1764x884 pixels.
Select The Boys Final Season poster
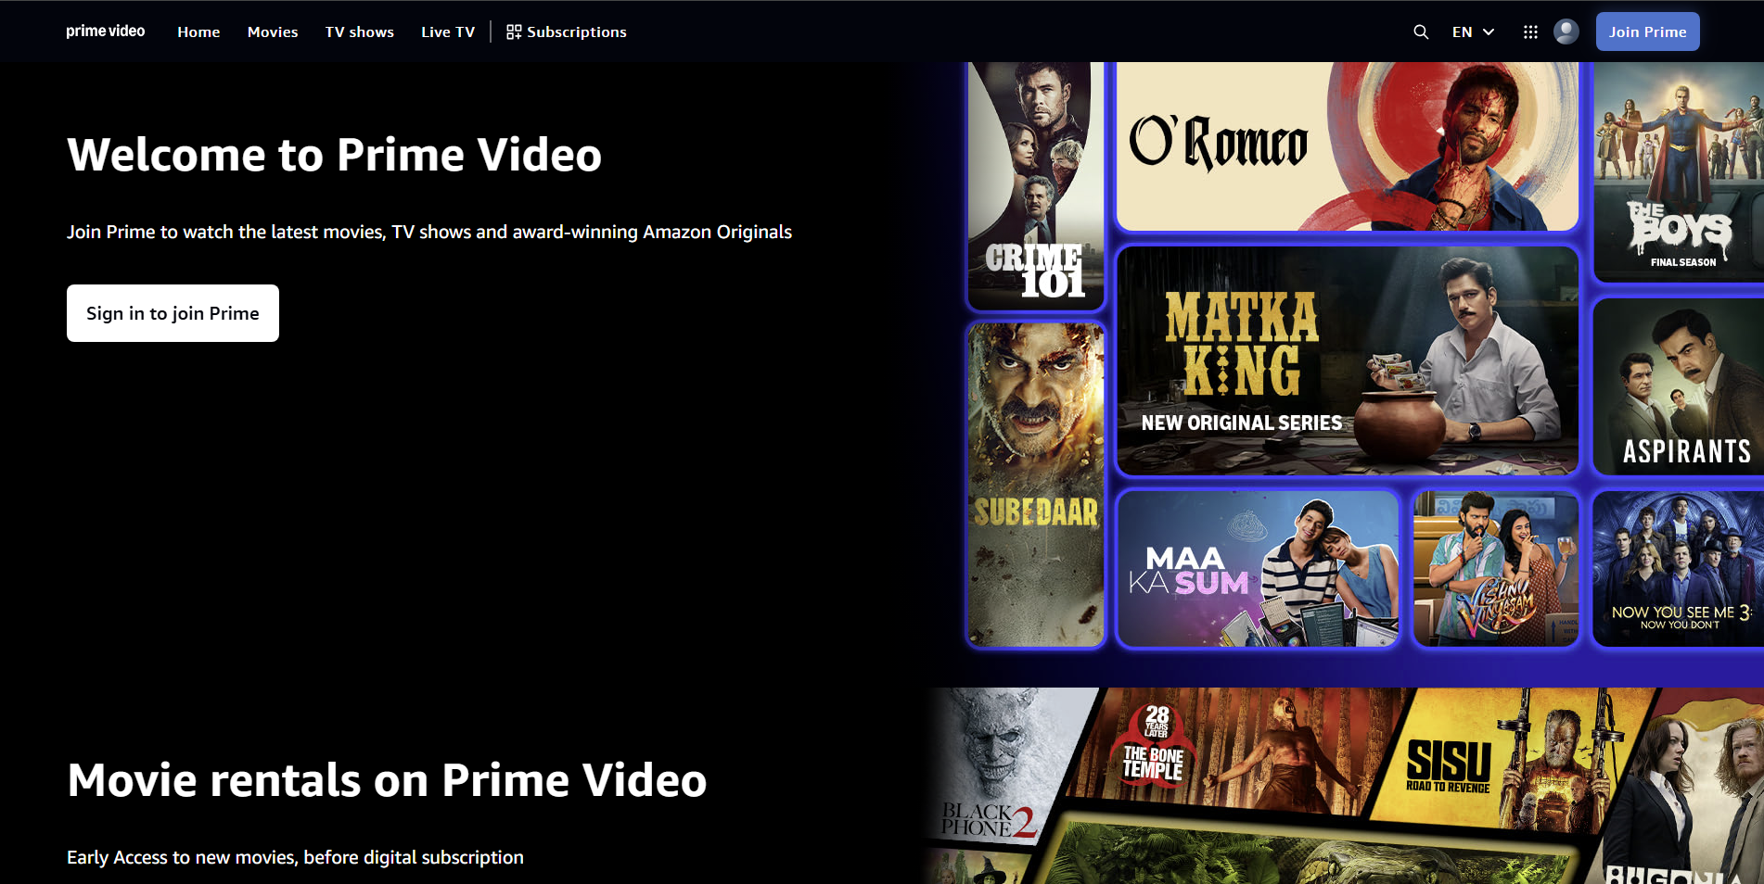click(x=1678, y=171)
